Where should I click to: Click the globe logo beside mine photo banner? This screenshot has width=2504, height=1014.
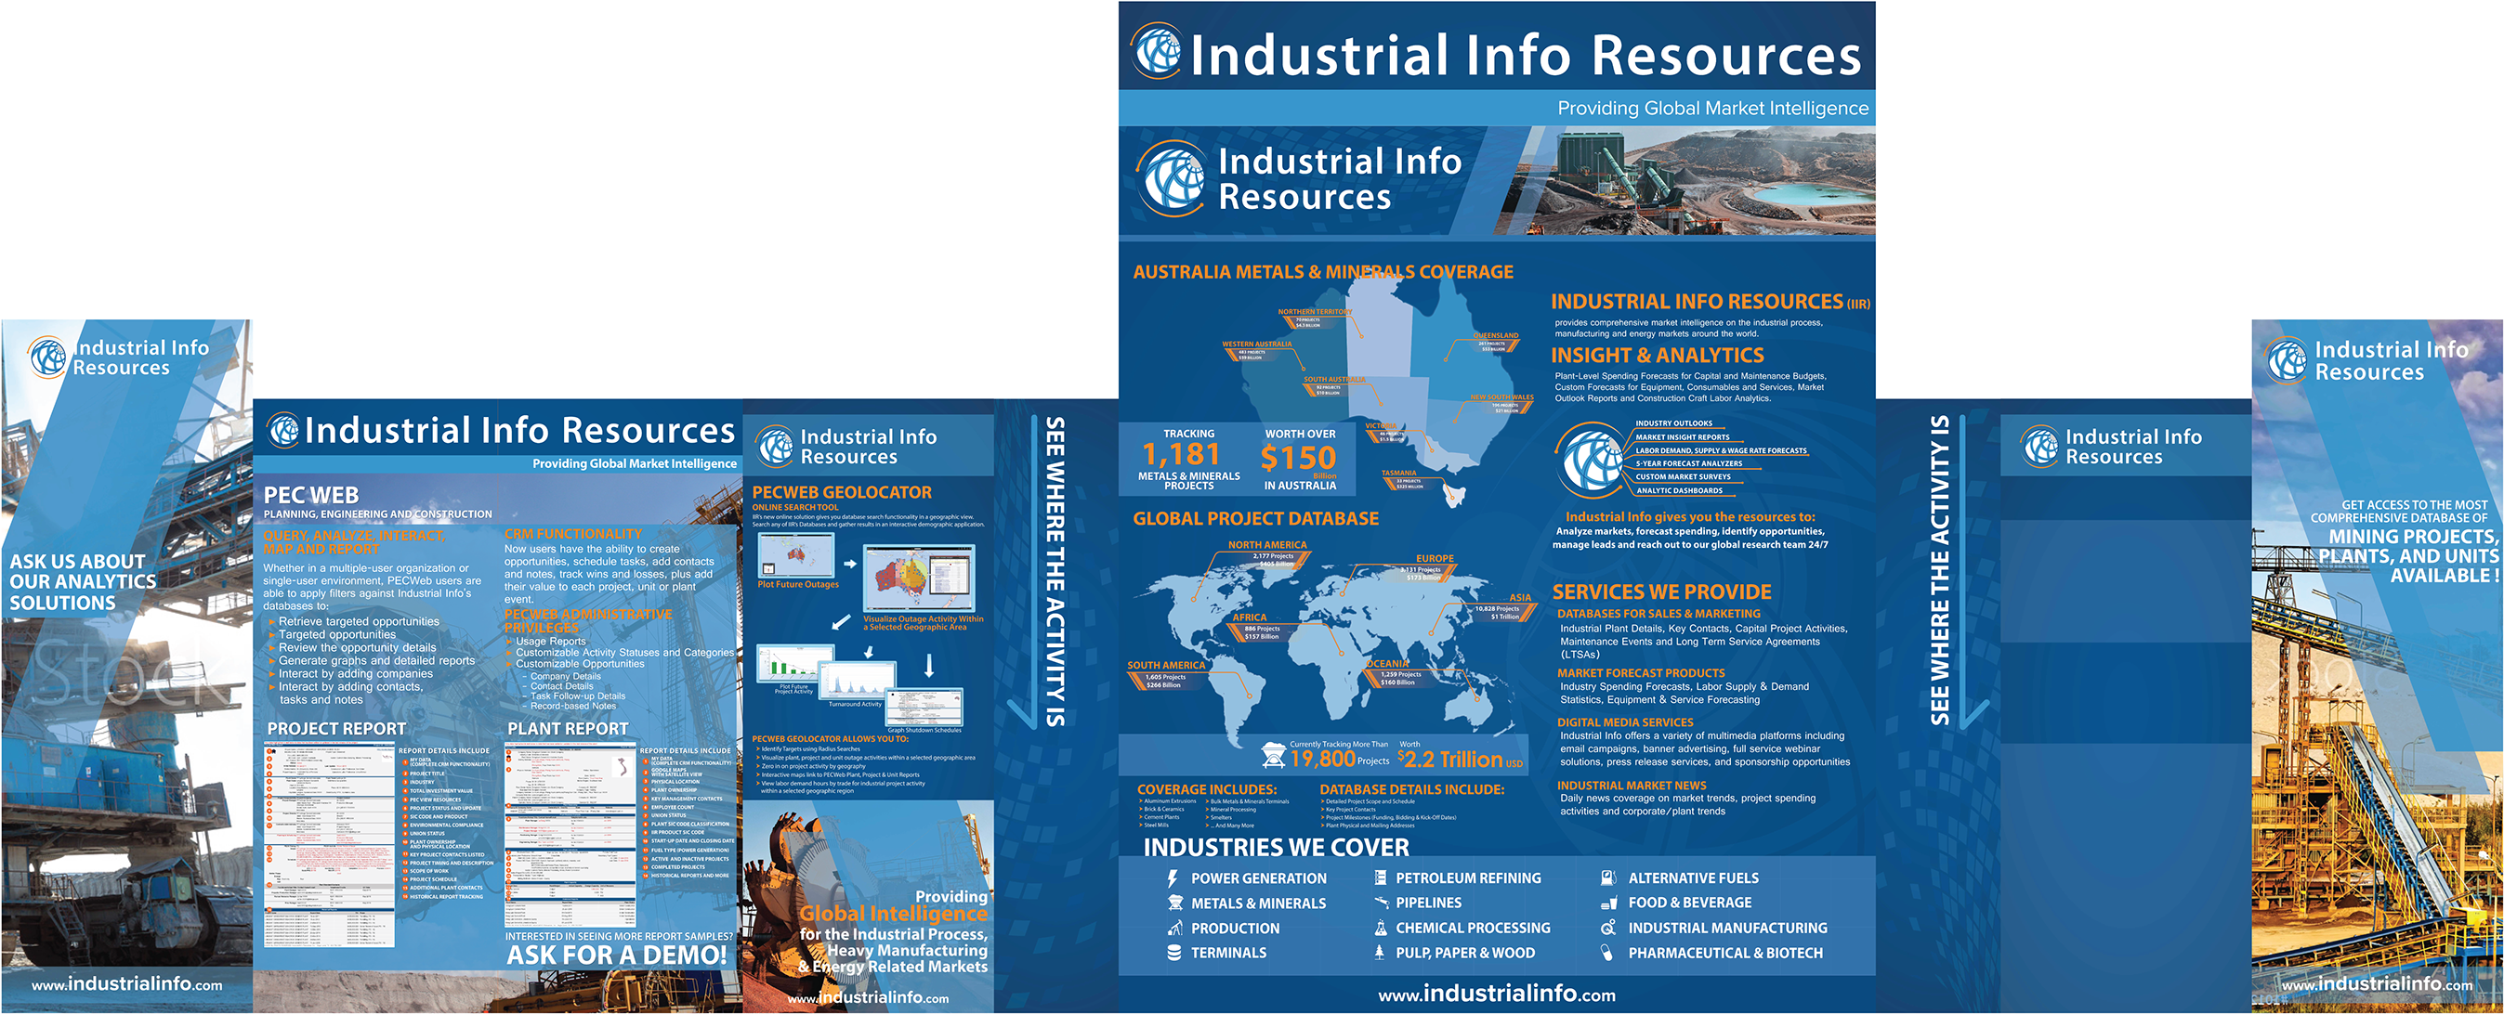[x=1173, y=178]
